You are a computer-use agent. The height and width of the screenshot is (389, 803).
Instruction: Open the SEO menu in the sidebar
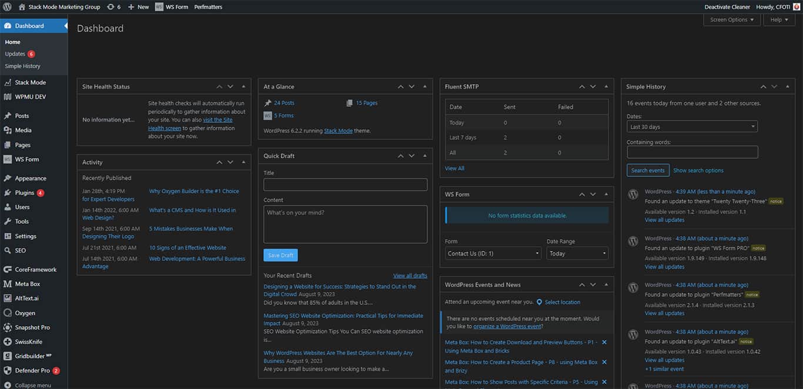[21, 250]
